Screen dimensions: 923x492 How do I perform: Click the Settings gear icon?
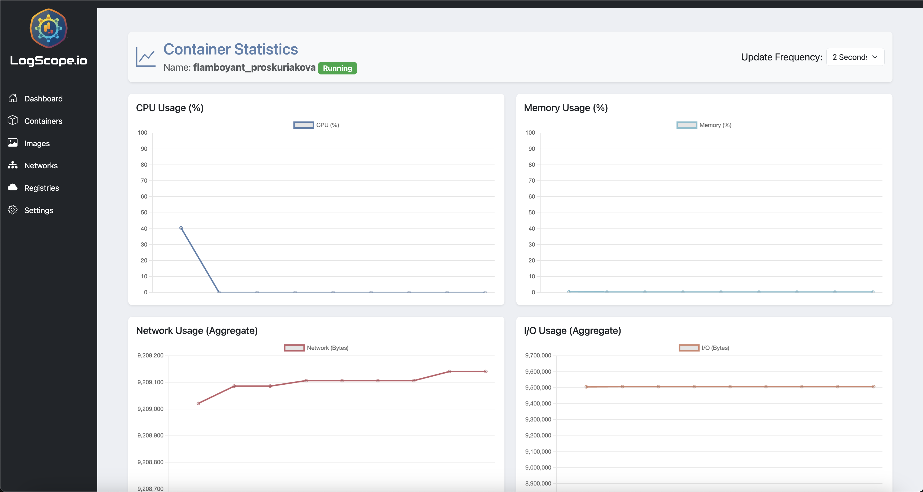[x=12, y=210]
